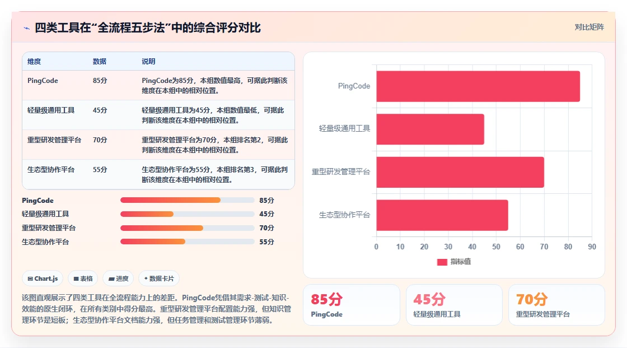This screenshot has width=627, height=348.
Task: Click the 生态型协作平台 table cell
Action: 51,169
